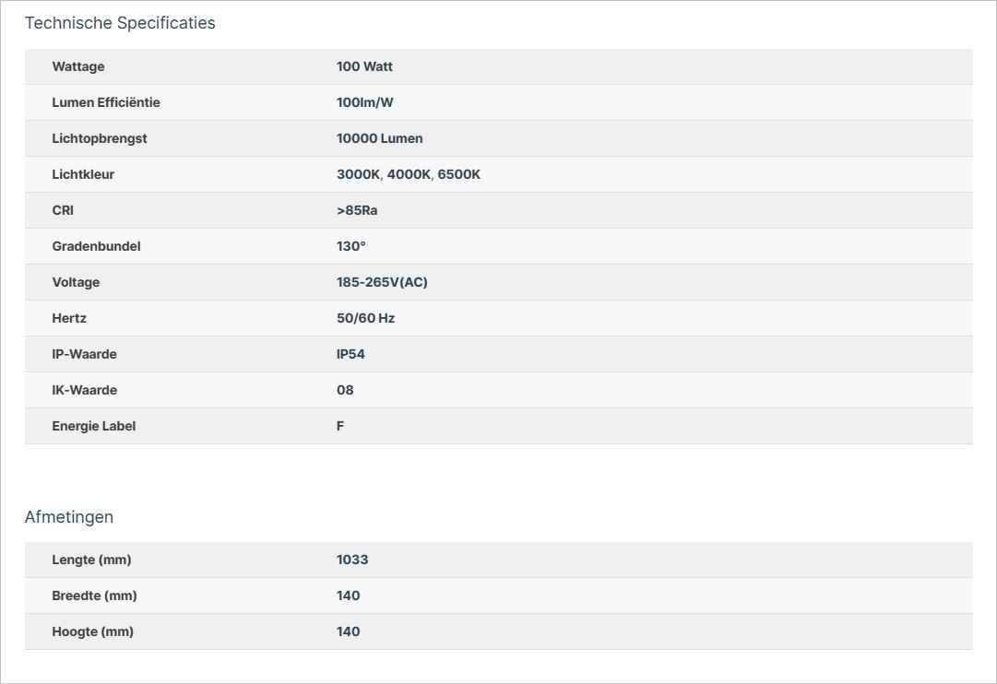Select the Lichtkleur row label

pos(83,174)
